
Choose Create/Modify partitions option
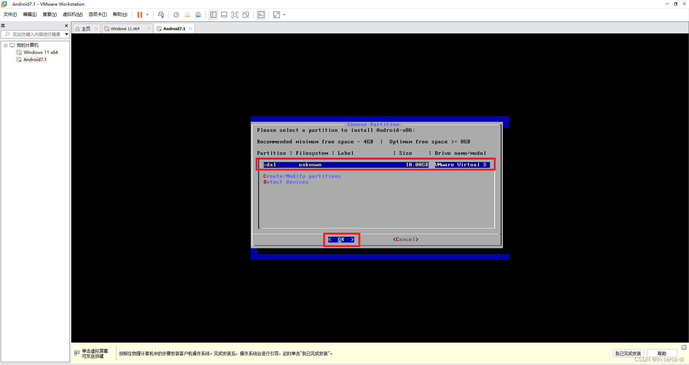click(x=302, y=176)
